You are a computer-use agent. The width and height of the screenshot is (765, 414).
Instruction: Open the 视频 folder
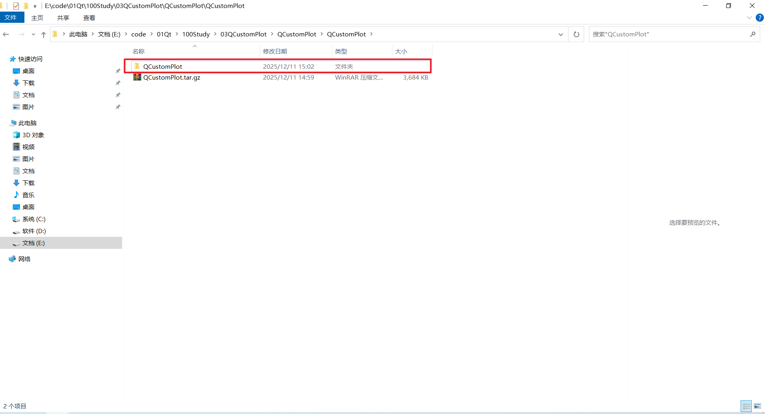(28, 147)
